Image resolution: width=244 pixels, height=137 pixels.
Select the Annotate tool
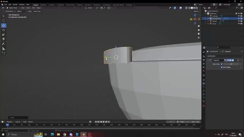click(x=3, y=44)
